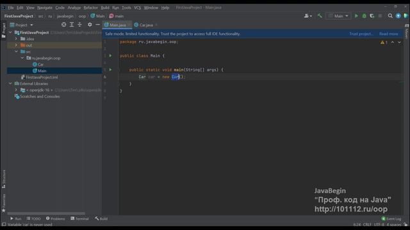410x230 pixels.
Task: Select opened file locator target icon
Action: [x=63, y=24]
